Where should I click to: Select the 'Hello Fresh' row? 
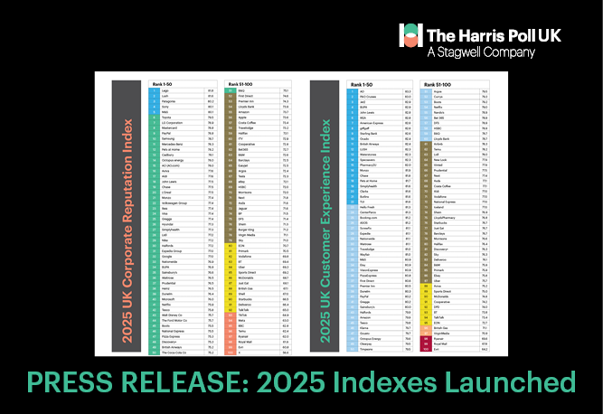click(380, 207)
